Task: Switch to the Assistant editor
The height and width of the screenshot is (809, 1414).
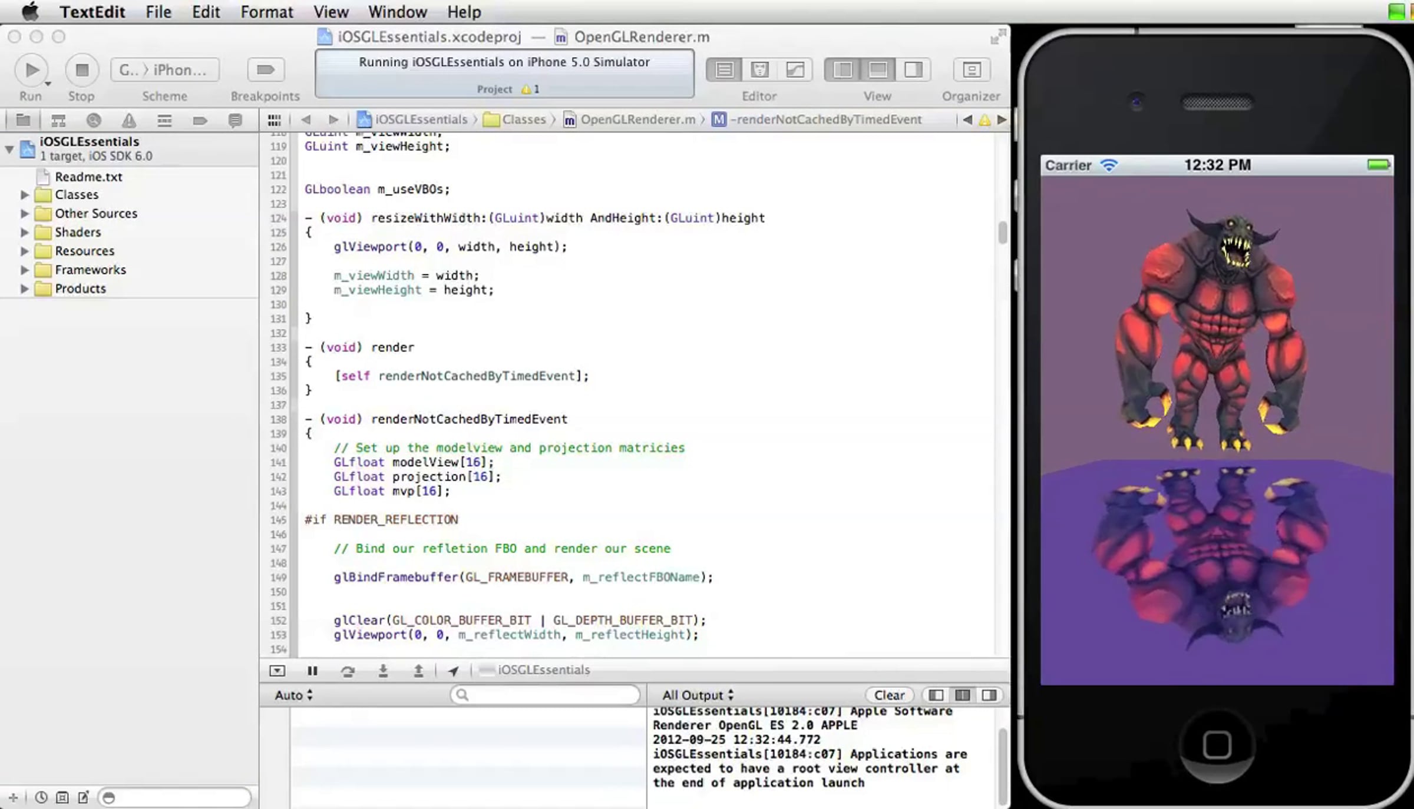Action: pyautogui.click(x=759, y=70)
